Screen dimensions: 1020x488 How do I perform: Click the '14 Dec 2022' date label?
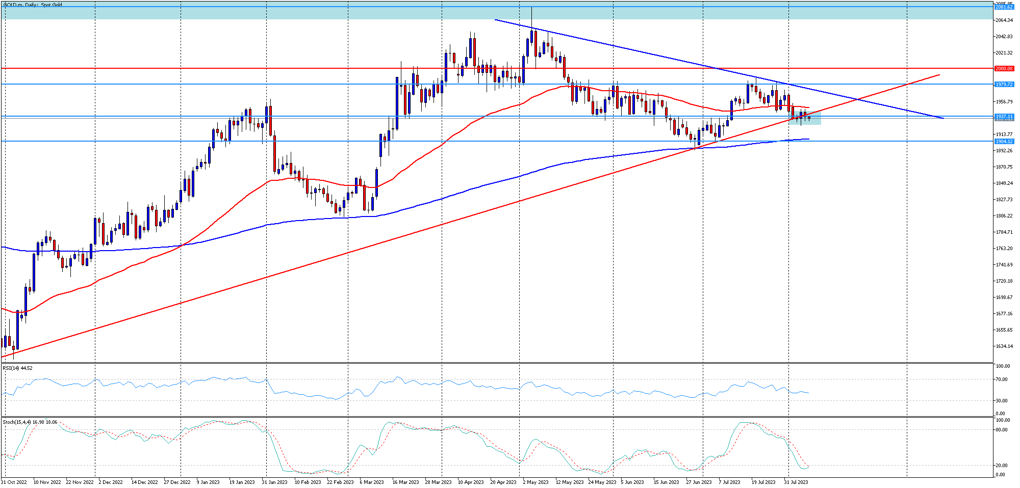point(145,482)
